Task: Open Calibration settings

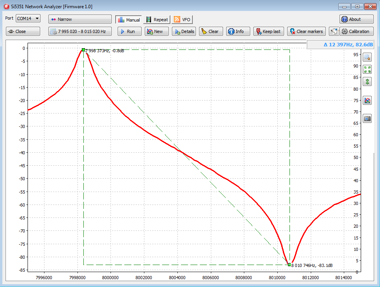Action: point(356,31)
